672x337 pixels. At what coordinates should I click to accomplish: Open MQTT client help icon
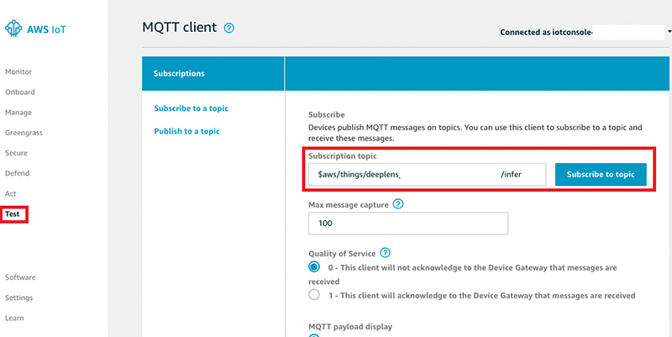229,29
